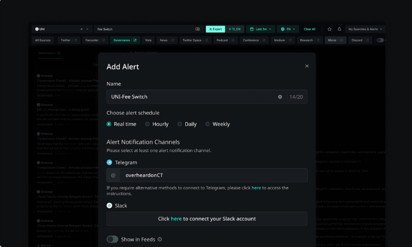The width and height of the screenshot is (412, 247).
Task: Toggle the Show in Feeds switch
Action: point(112,239)
